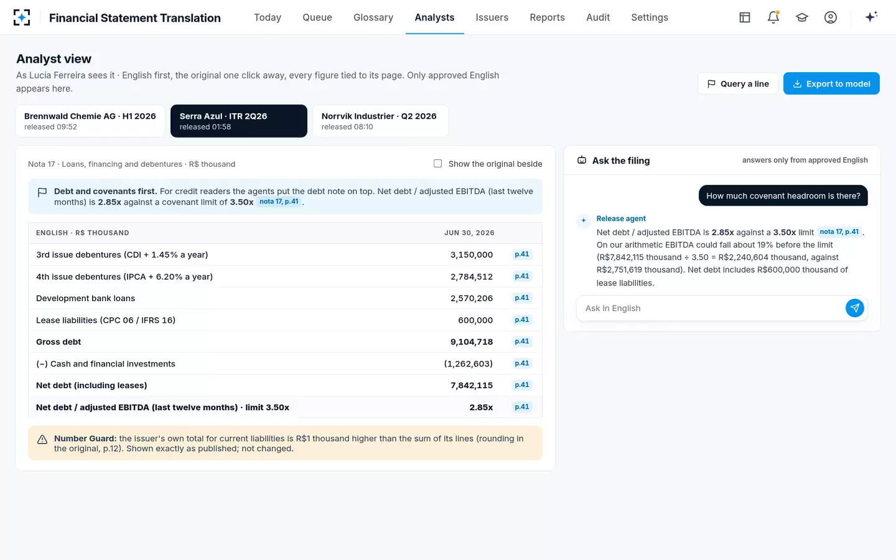Send the question with paper-plane icon
Viewport: 896px width, 560px height.
tap(855, 308)
